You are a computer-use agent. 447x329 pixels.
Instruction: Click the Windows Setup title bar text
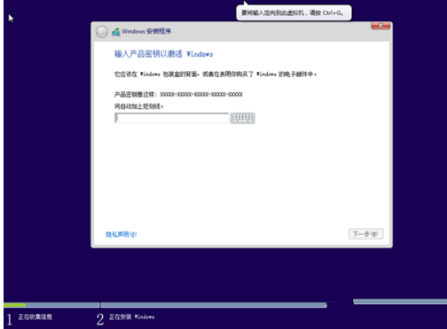click(x=146, y=31)
